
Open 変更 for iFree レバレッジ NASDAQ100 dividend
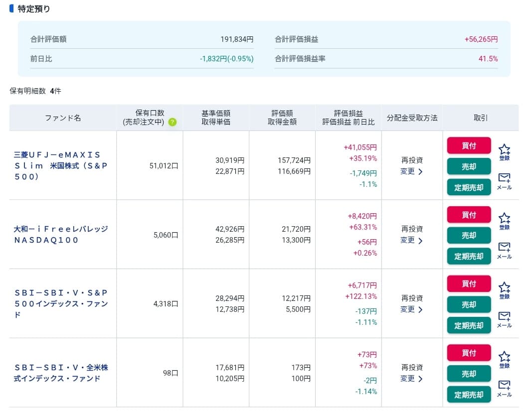(411, 240)
